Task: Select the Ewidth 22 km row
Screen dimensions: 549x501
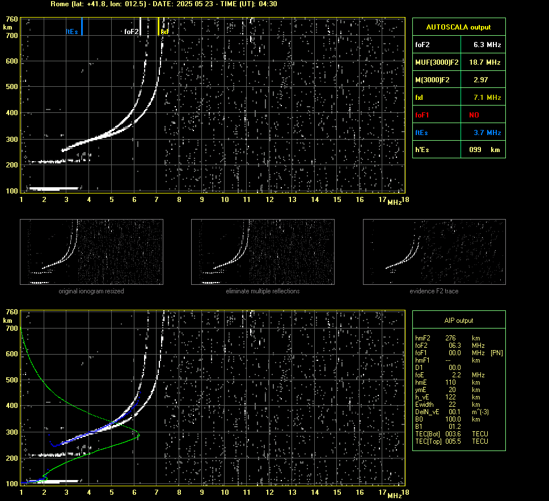Action: [447, 405]
